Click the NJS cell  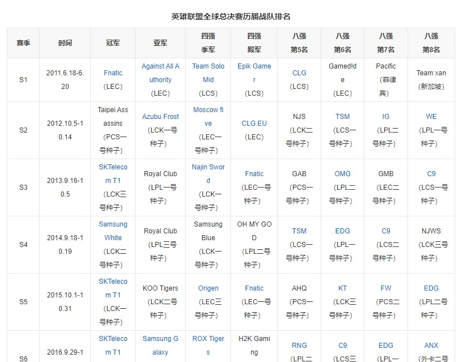(299, 130)
